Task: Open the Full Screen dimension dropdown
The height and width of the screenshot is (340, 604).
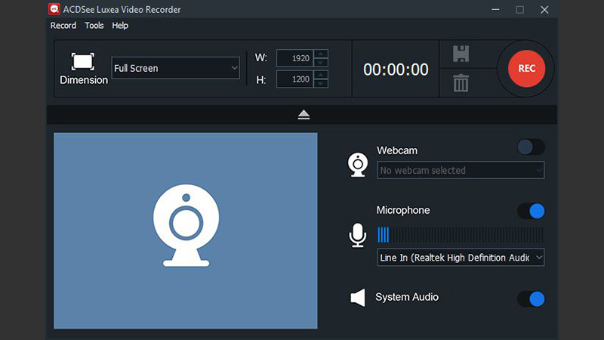Action: click(x=175, y=69)
